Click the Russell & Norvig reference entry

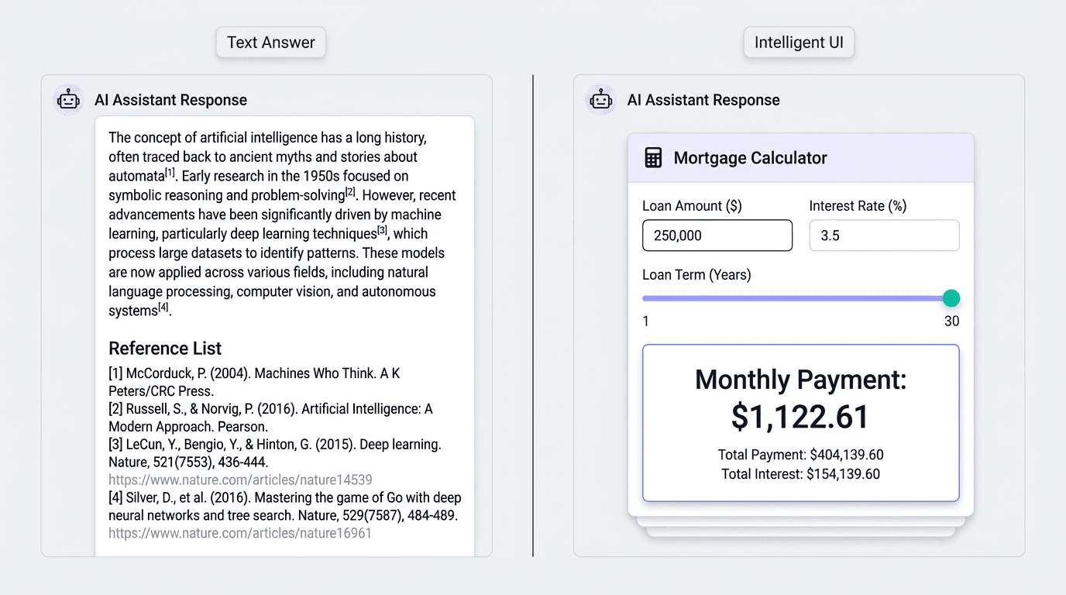270,418
